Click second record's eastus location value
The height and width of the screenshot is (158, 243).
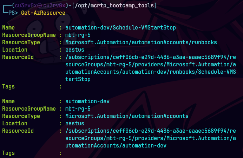(75, 124)
